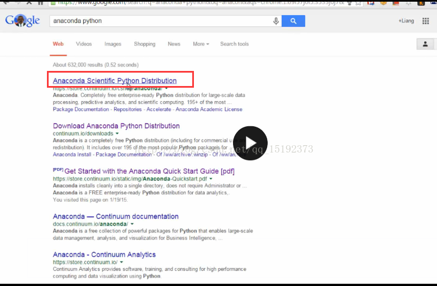This screenshot has height=286, width=437.
Task: Click the account person icon button
Action: [425, 44]
